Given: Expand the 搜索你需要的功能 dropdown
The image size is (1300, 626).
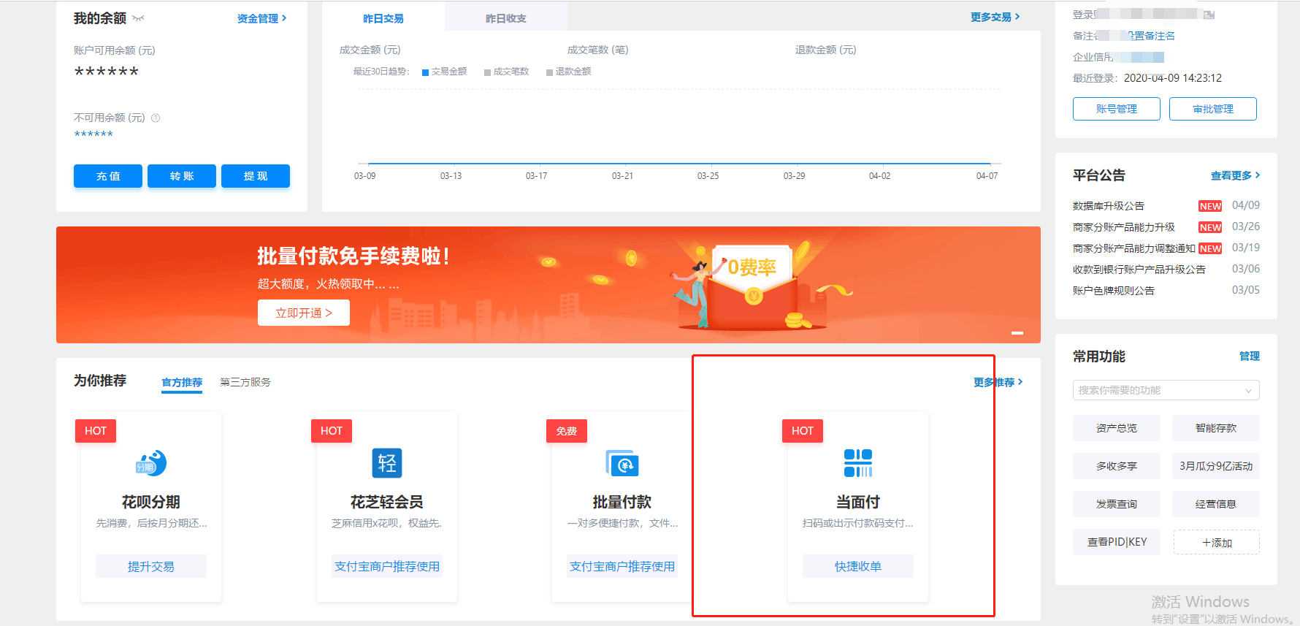Looking at the screenshot, I should (x=1166, y=390).
